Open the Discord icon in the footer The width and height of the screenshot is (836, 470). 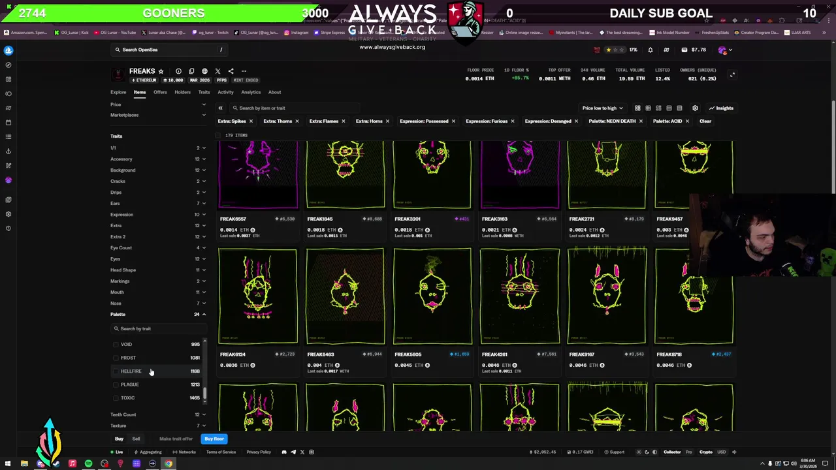pos(284,452)
